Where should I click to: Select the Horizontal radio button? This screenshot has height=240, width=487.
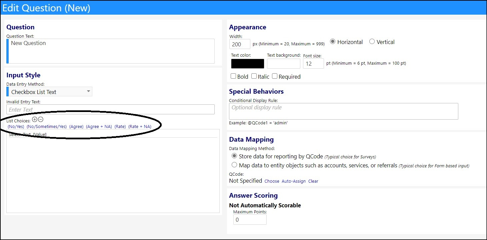tap(333, 42)
